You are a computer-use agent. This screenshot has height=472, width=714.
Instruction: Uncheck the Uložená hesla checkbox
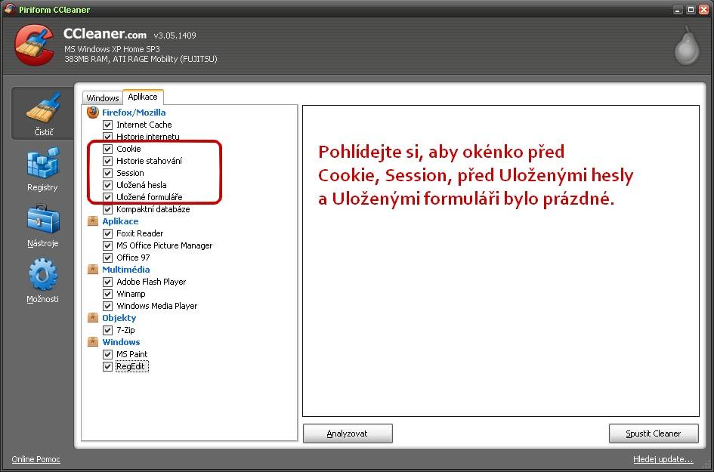pos(107,185)
